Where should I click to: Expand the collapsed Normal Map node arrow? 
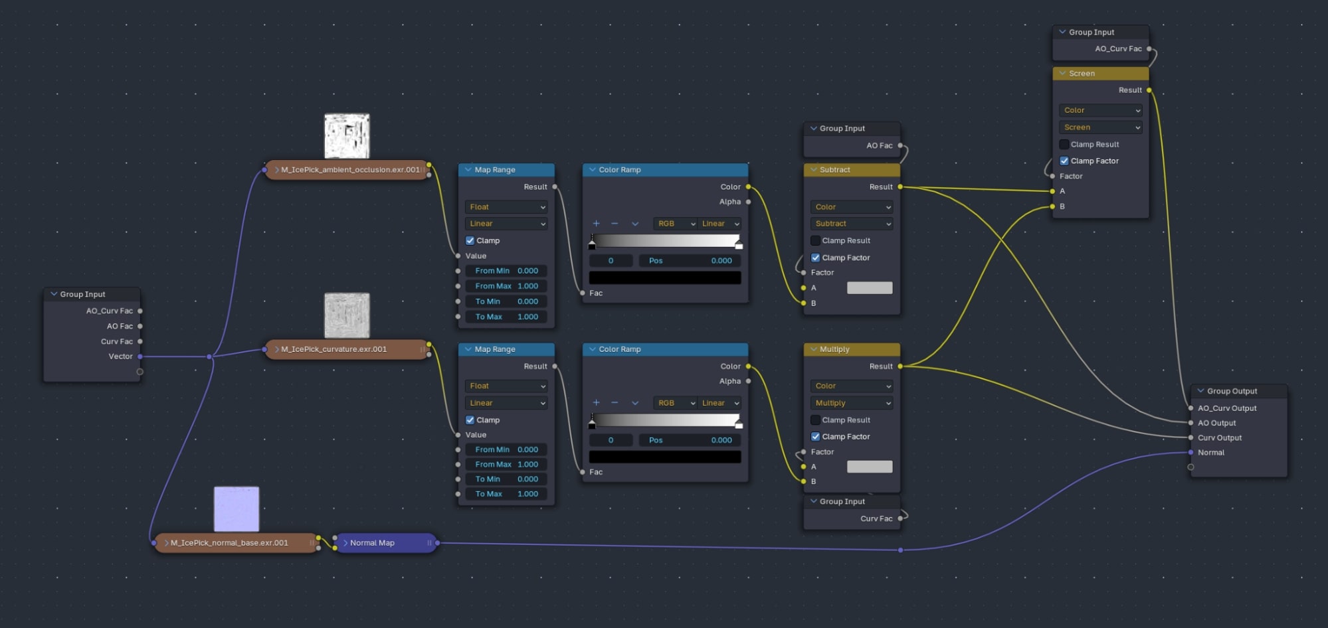click(x=345, y=543)
